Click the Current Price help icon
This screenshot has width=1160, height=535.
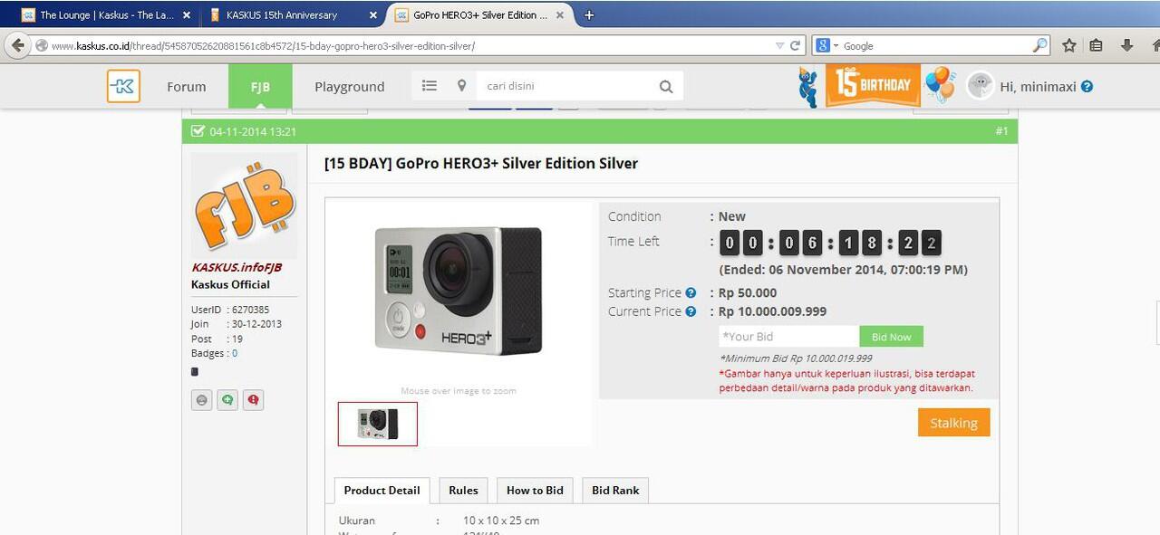click(691, 311)
